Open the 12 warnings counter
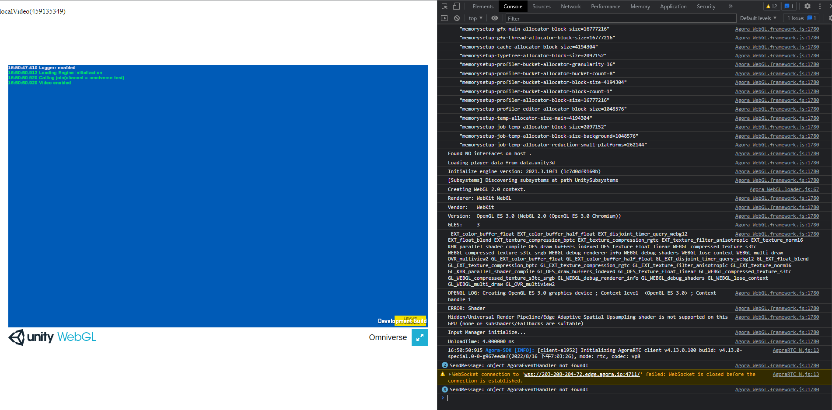This screenshot has height=410, width=832. click(771, 6)
